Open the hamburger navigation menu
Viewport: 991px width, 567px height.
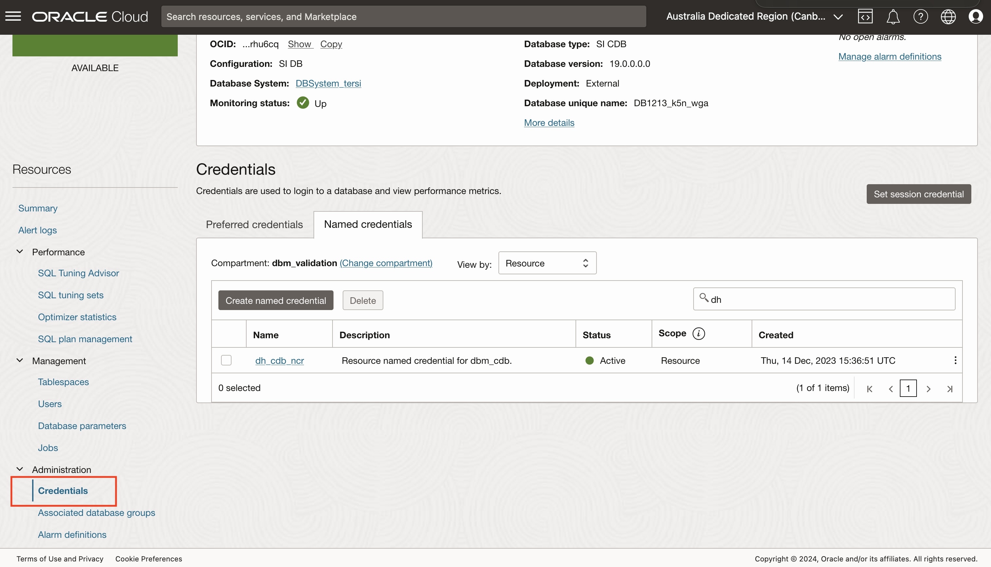pyautogui.click(x=13, y=16)
